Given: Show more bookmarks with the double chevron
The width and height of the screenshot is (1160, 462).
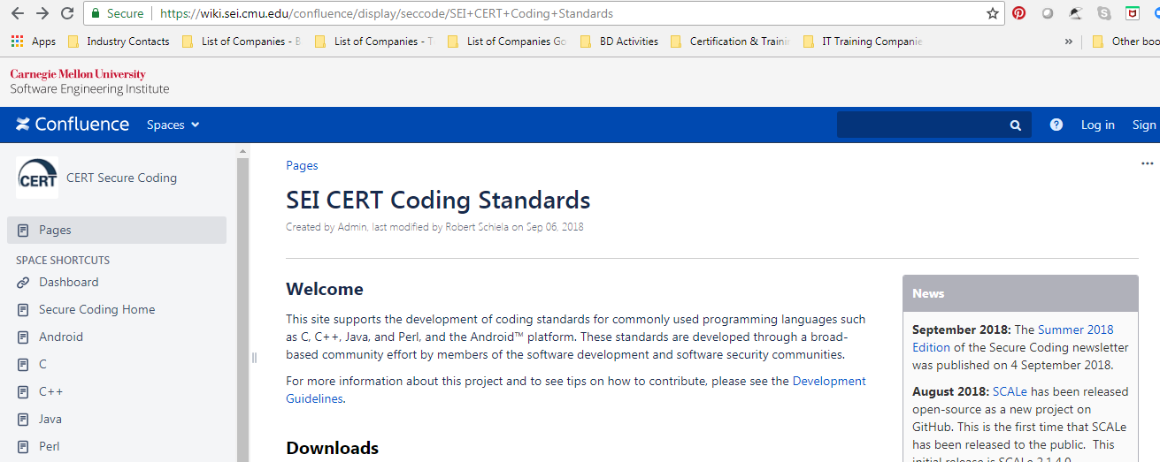Looking at the screenshot, I should point(1069,41).
